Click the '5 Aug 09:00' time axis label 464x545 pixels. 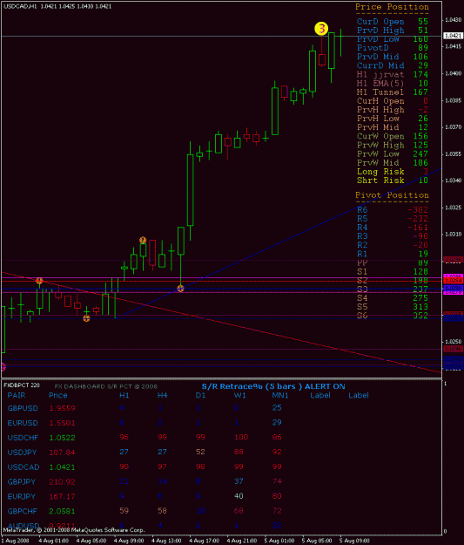click(354, 541)
